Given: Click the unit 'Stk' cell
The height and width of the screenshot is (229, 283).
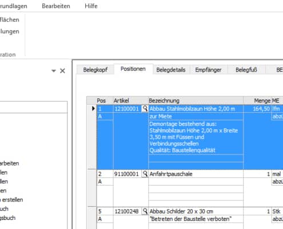Looking at the screenshot, I should pyautogui.click(x=277, y=211).
